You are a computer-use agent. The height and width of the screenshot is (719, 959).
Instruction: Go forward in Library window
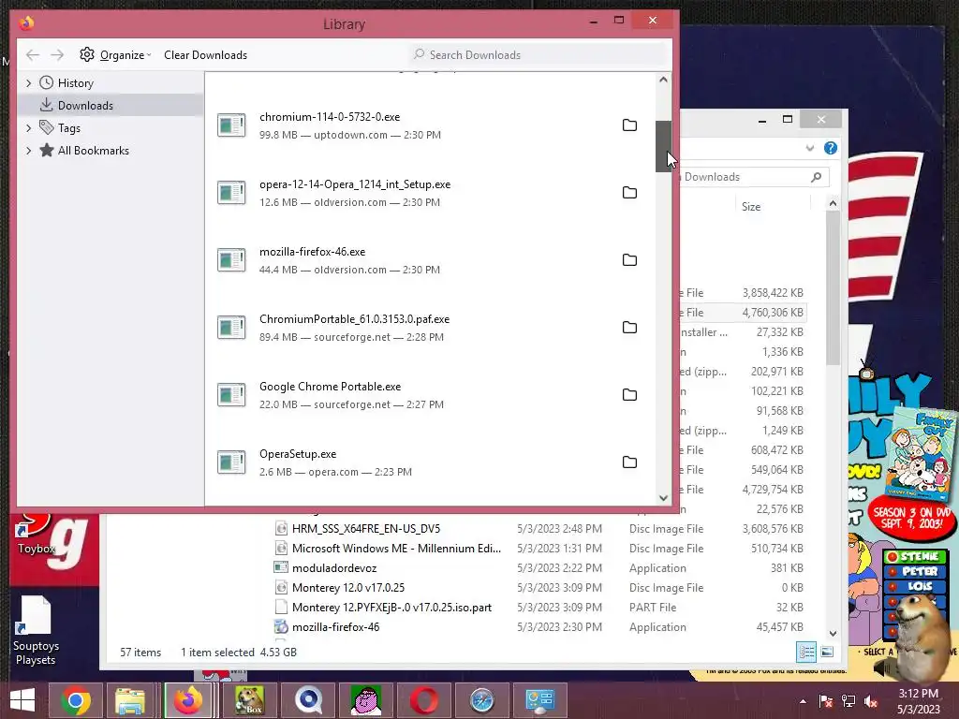(57, 55)
